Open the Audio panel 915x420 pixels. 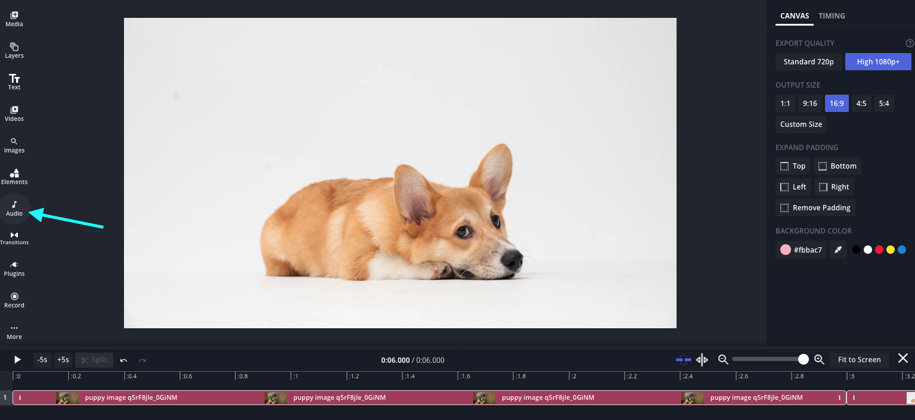[14, 208]
